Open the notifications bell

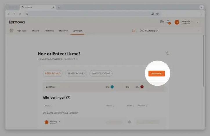pos(168,22)
